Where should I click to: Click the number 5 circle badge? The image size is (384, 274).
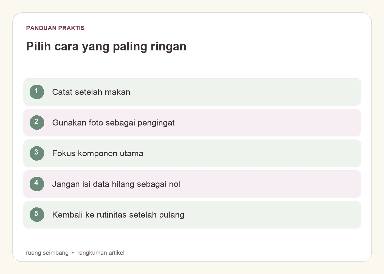click(x=37, y=215)
